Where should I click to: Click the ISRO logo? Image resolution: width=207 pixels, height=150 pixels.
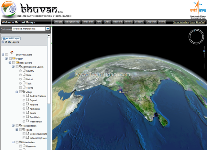pos(198,7)
